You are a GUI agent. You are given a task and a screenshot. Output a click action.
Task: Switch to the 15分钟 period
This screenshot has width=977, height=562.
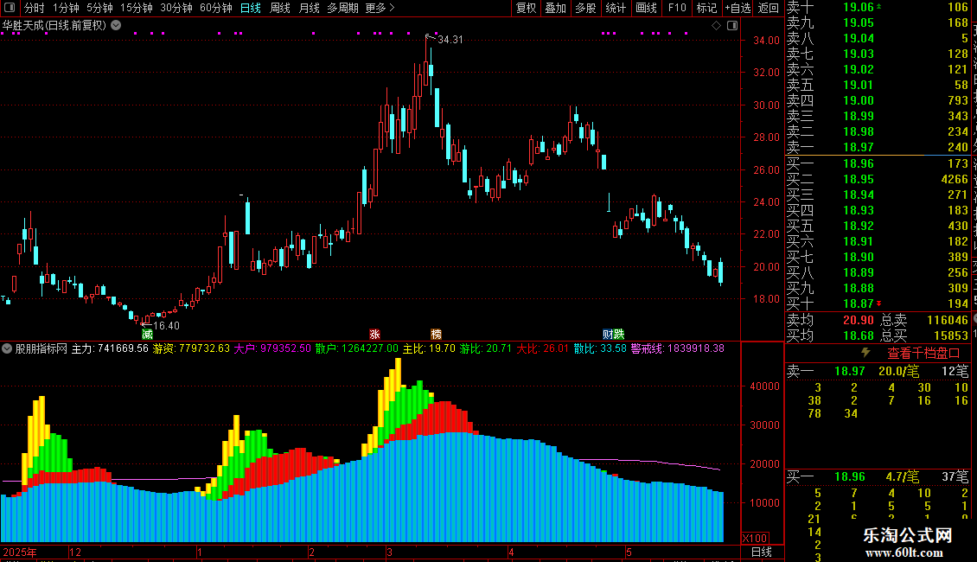click(x=137, y=8)
